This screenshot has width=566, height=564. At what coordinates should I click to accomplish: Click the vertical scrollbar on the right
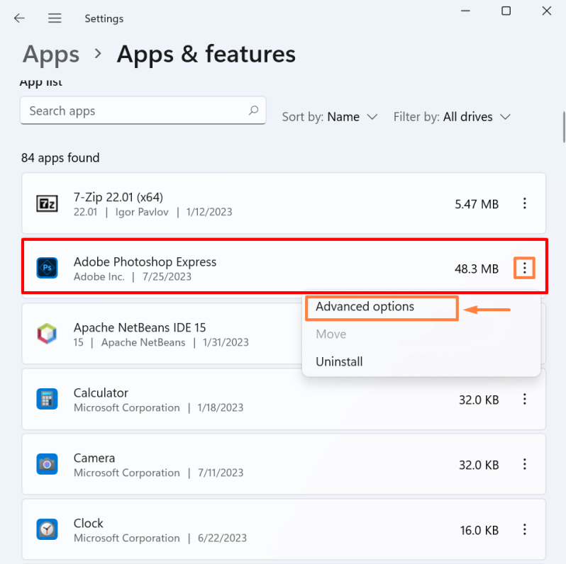pyautogui.click(x=562, y=128)
